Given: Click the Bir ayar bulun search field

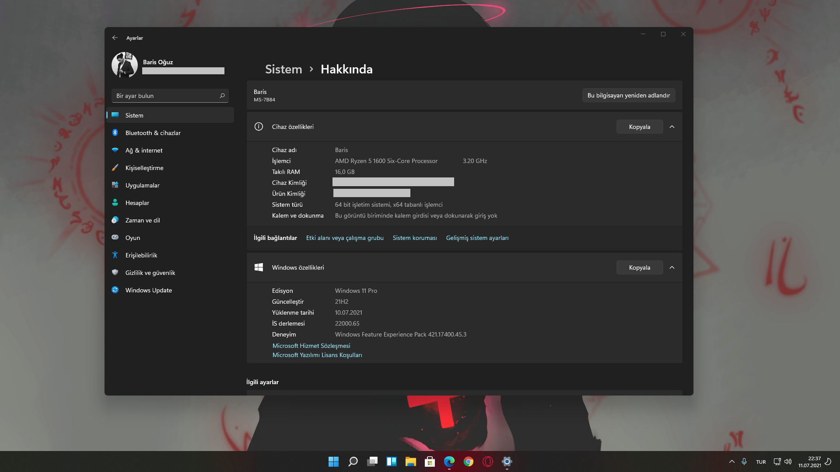Looking at the screenshot, I should point(166,96).
